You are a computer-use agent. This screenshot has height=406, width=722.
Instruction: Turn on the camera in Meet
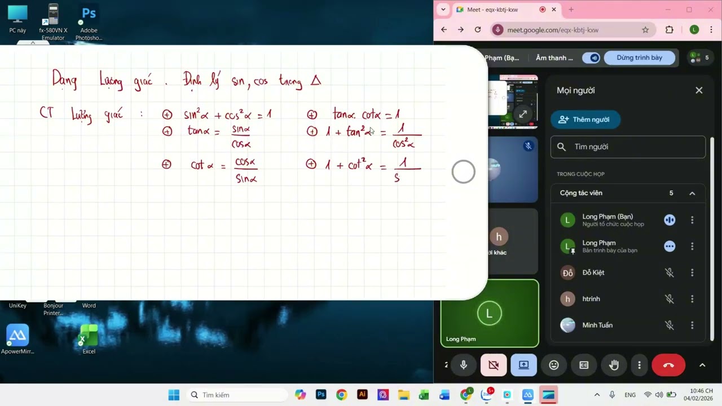[494, 365]
